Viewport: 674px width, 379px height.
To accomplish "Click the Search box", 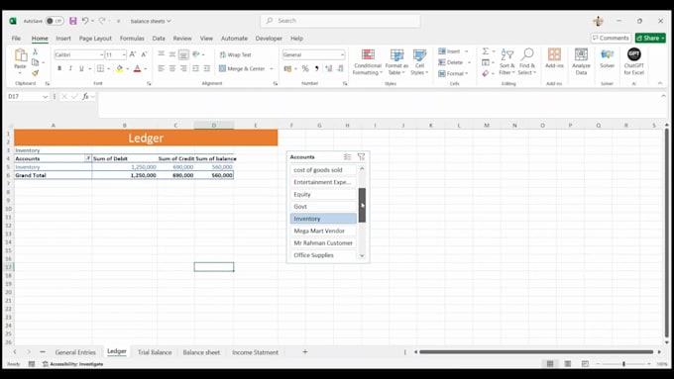I will click(x=340, y=21).
